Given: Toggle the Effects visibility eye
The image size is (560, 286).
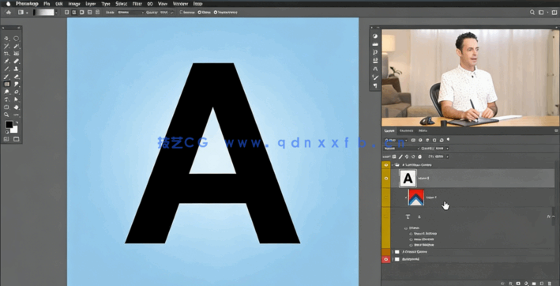Looking at the screenshot, I should pyautogui.click(x=406, y=228).
